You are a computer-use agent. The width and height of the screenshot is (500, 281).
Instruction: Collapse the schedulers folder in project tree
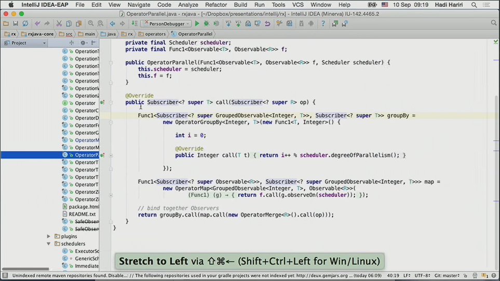pyautogui.click(x=49, y=244)
